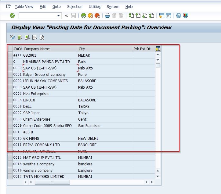Screen dimensions: 221x194
Task: Click the Select Block icon
Action: [27, 37]
